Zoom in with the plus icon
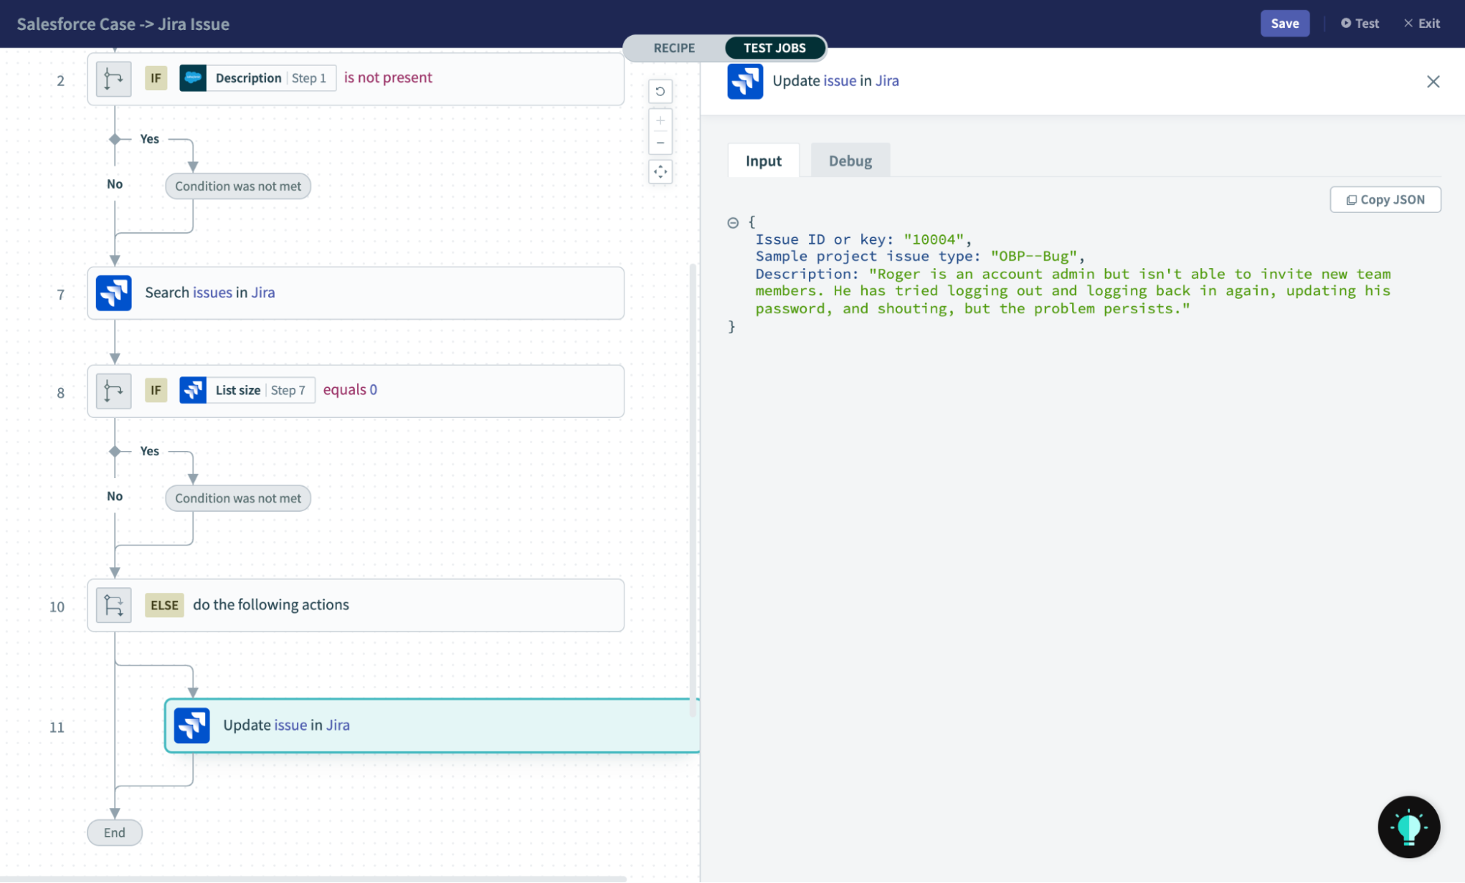 coord(660,120)
